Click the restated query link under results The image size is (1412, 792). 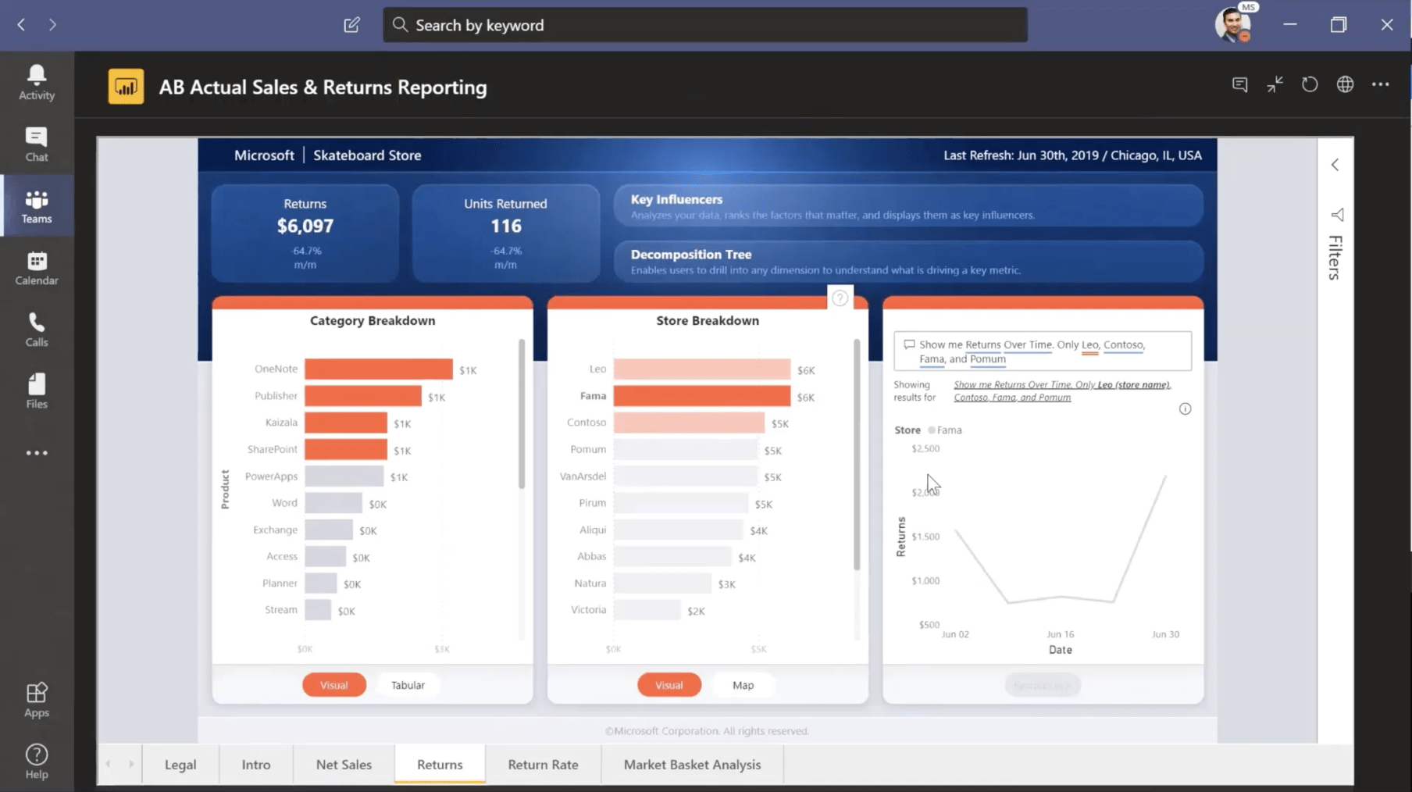click(1062, 391)
